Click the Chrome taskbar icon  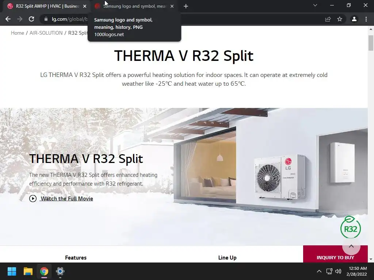pos(44,271)
